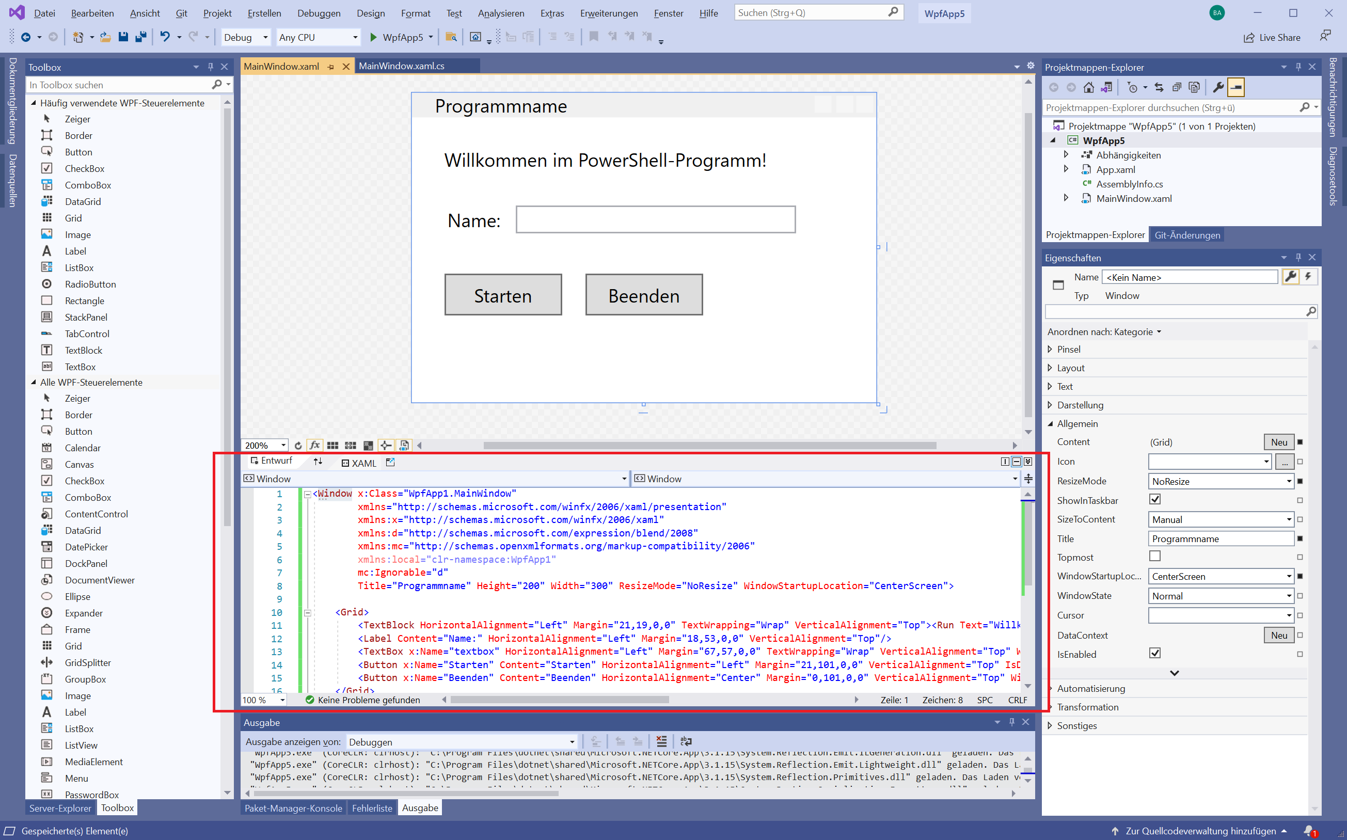Image resolution: width=1347 pixels, height=840 pixels.
Task: Uncheck the ShowInTaskbar property checkbox
Action: (x=1155, y=499)
